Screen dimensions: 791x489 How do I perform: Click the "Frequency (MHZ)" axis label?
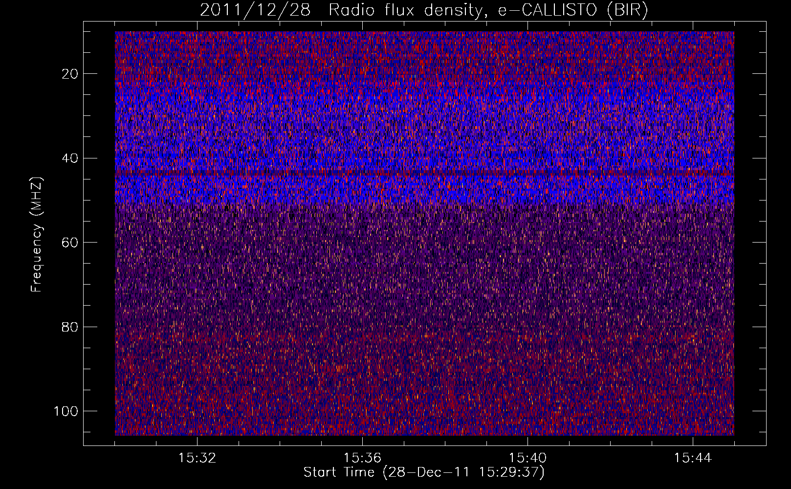[x=37, y=235]
